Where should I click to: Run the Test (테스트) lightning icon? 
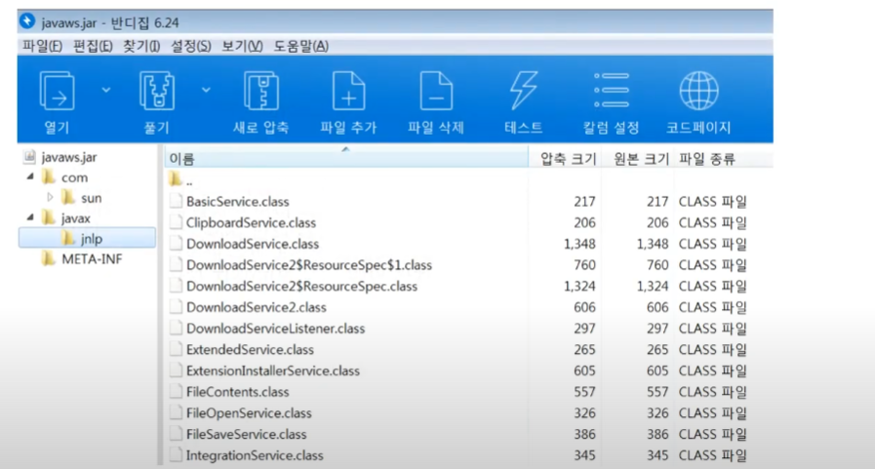(x=524, y=91)
